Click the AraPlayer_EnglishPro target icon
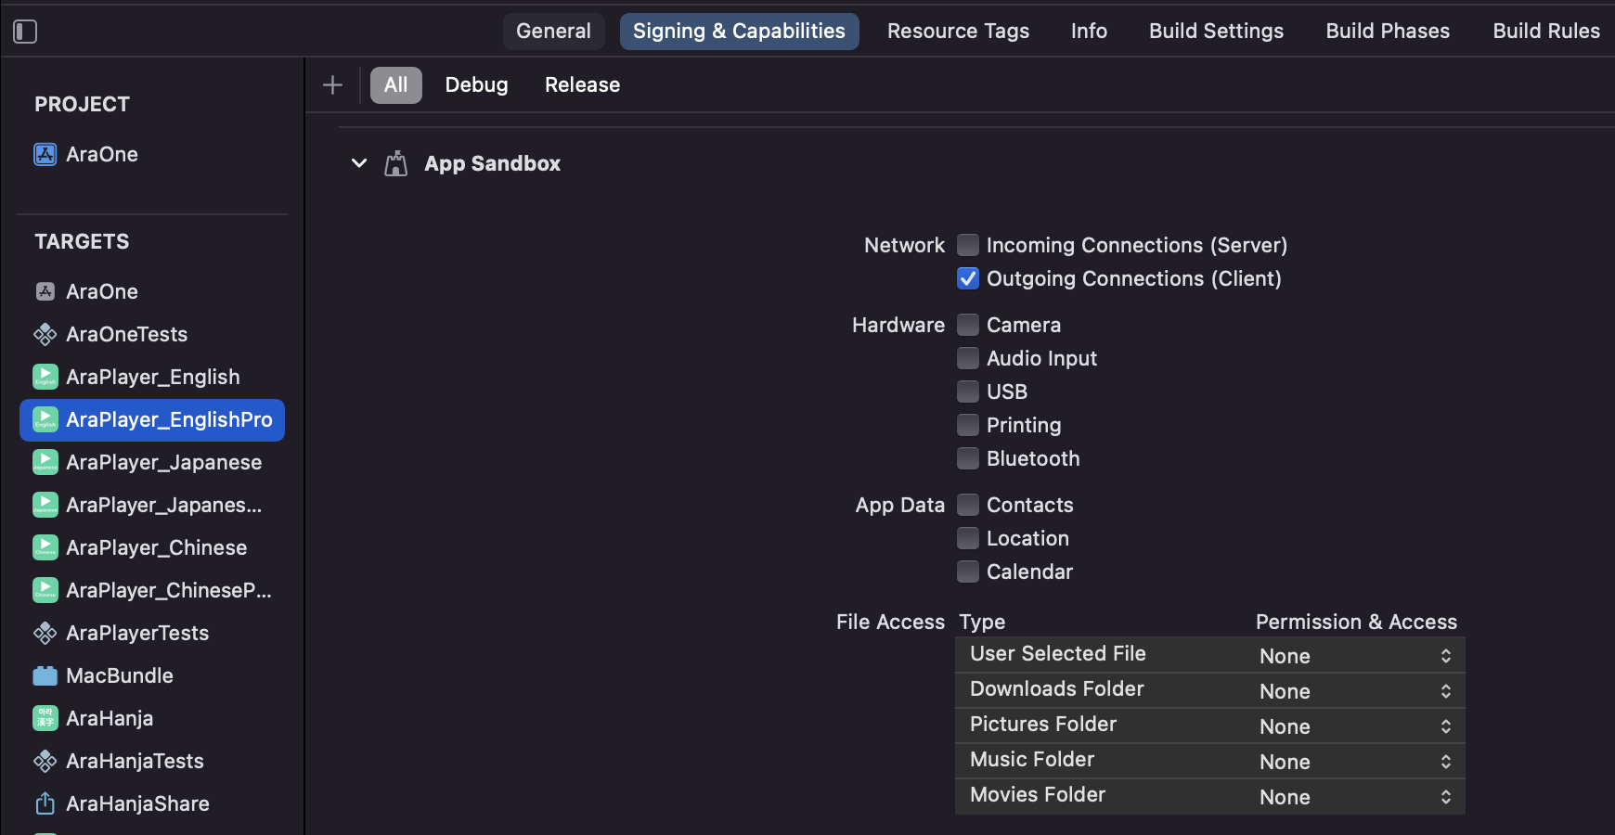This screenshot has width=1615, height=835. coord(45,419)
